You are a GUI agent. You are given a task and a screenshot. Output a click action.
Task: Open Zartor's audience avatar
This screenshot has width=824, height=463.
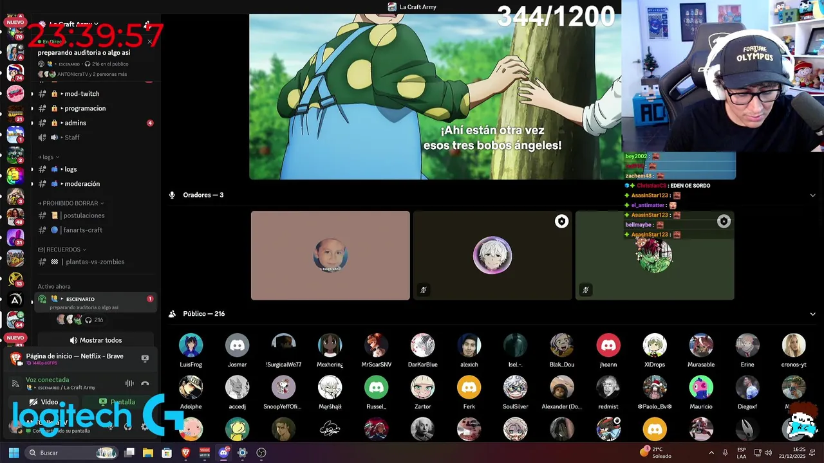(422, 387)
